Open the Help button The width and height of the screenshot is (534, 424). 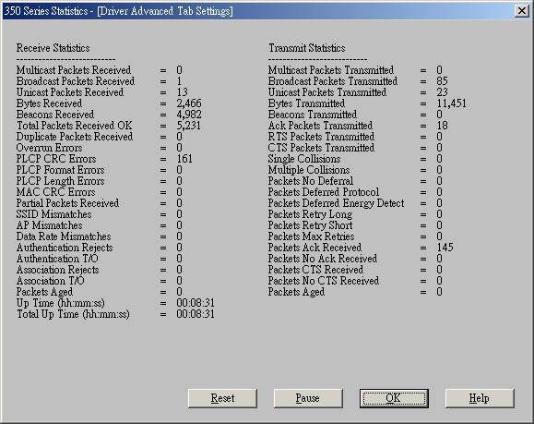480,398
